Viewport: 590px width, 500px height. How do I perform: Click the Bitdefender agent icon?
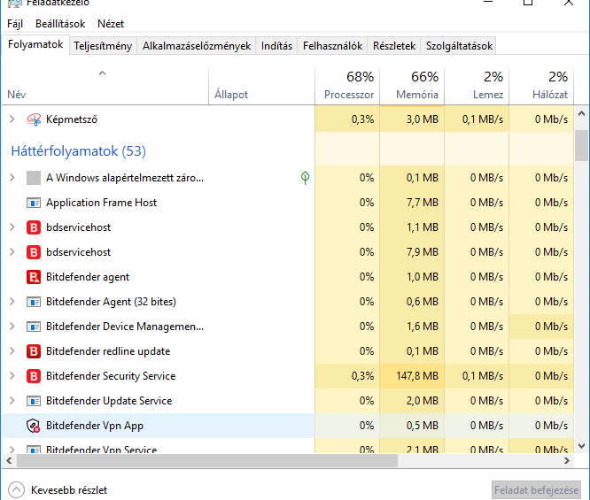pyautogui.click(x=34, y=277)
